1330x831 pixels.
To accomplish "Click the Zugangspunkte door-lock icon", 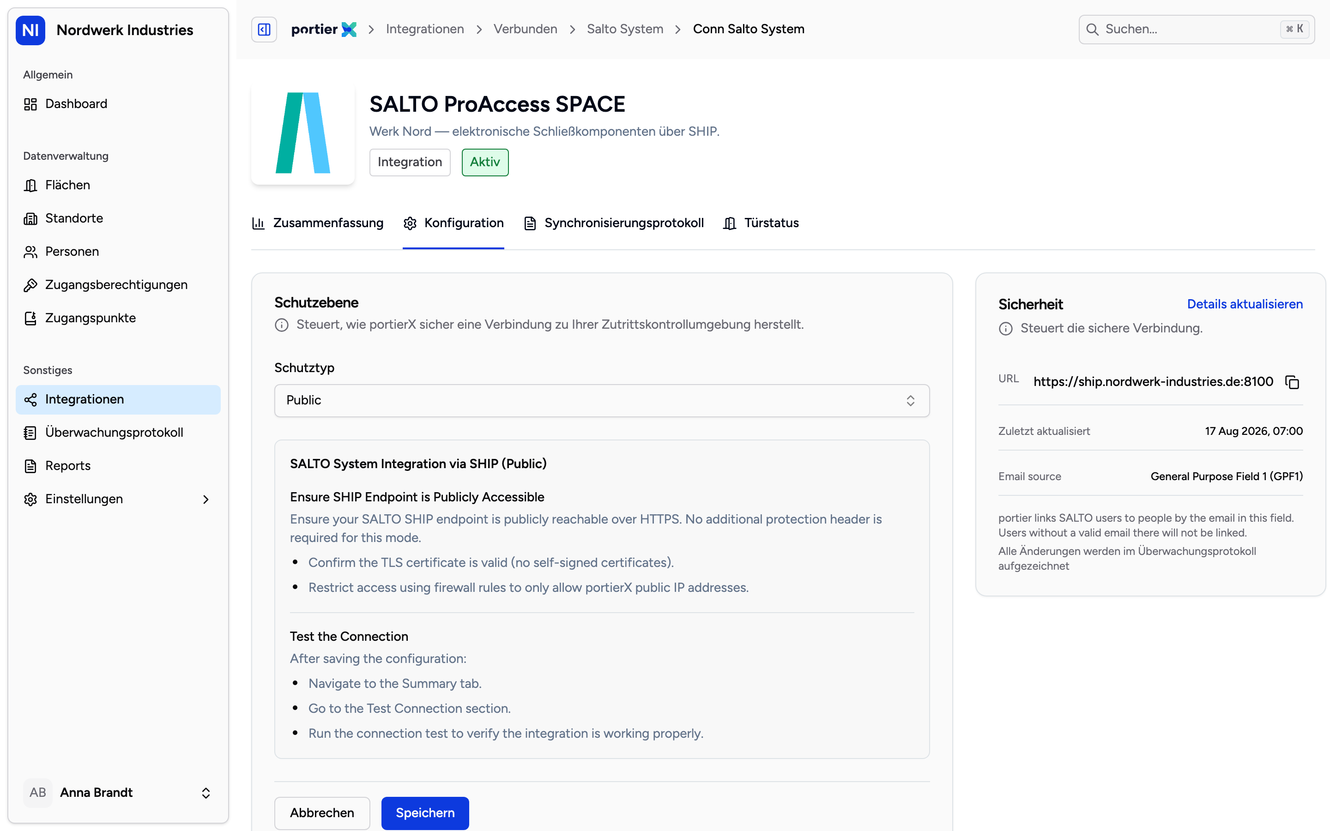I will click(30, 318).
